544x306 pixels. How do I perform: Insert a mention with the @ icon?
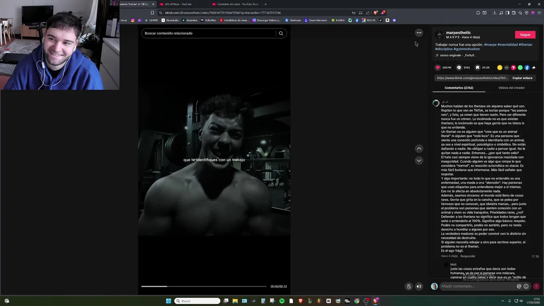pos(519,286)
